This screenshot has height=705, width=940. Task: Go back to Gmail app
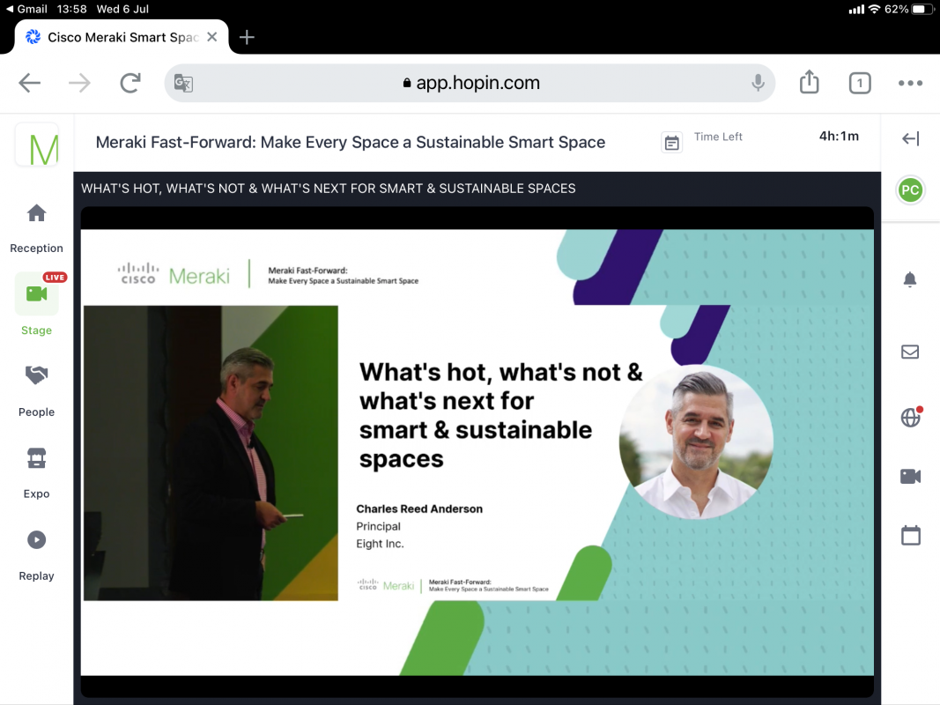tap(26, 9)
